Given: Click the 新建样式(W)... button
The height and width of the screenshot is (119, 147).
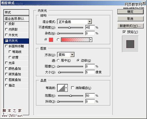Looking at the screenshot, I should [x=130, y=26].
